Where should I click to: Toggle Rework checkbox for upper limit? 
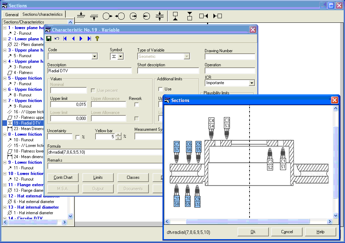pyautogui.click(x=137, y=105)
